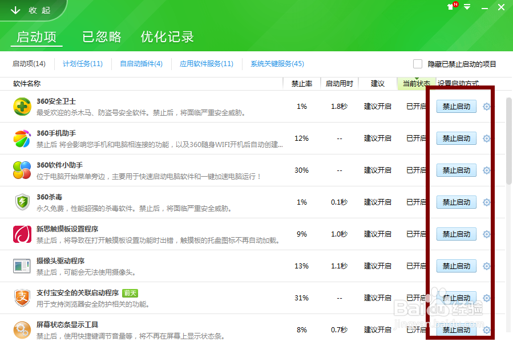Click the 屏幕状态条显示工具 gear icon
This screenshot has width=513, height=342.
tap(22, 329)
